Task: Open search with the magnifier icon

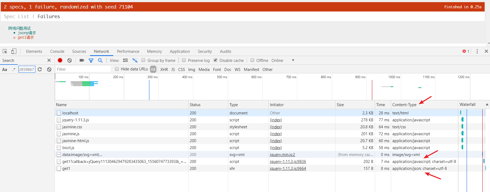Action: click(100, 61)
